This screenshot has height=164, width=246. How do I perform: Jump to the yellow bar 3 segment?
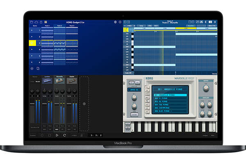tap(186, 28)
